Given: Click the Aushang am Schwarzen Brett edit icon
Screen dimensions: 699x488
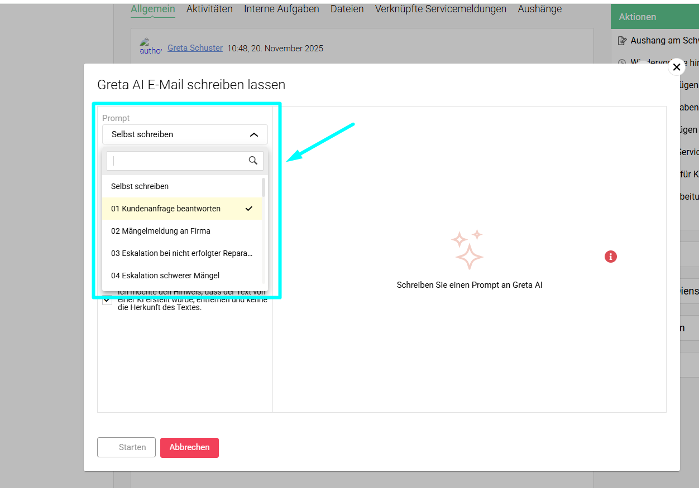Looking at the screenshot, I should (623, 41).
